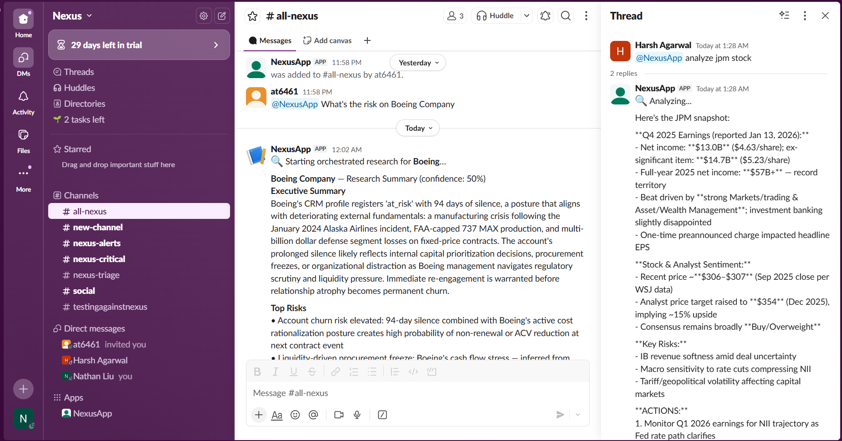This screenshot has height=441, width=842.
Task: Open the Files view
Action: click(x=23, y=140)
